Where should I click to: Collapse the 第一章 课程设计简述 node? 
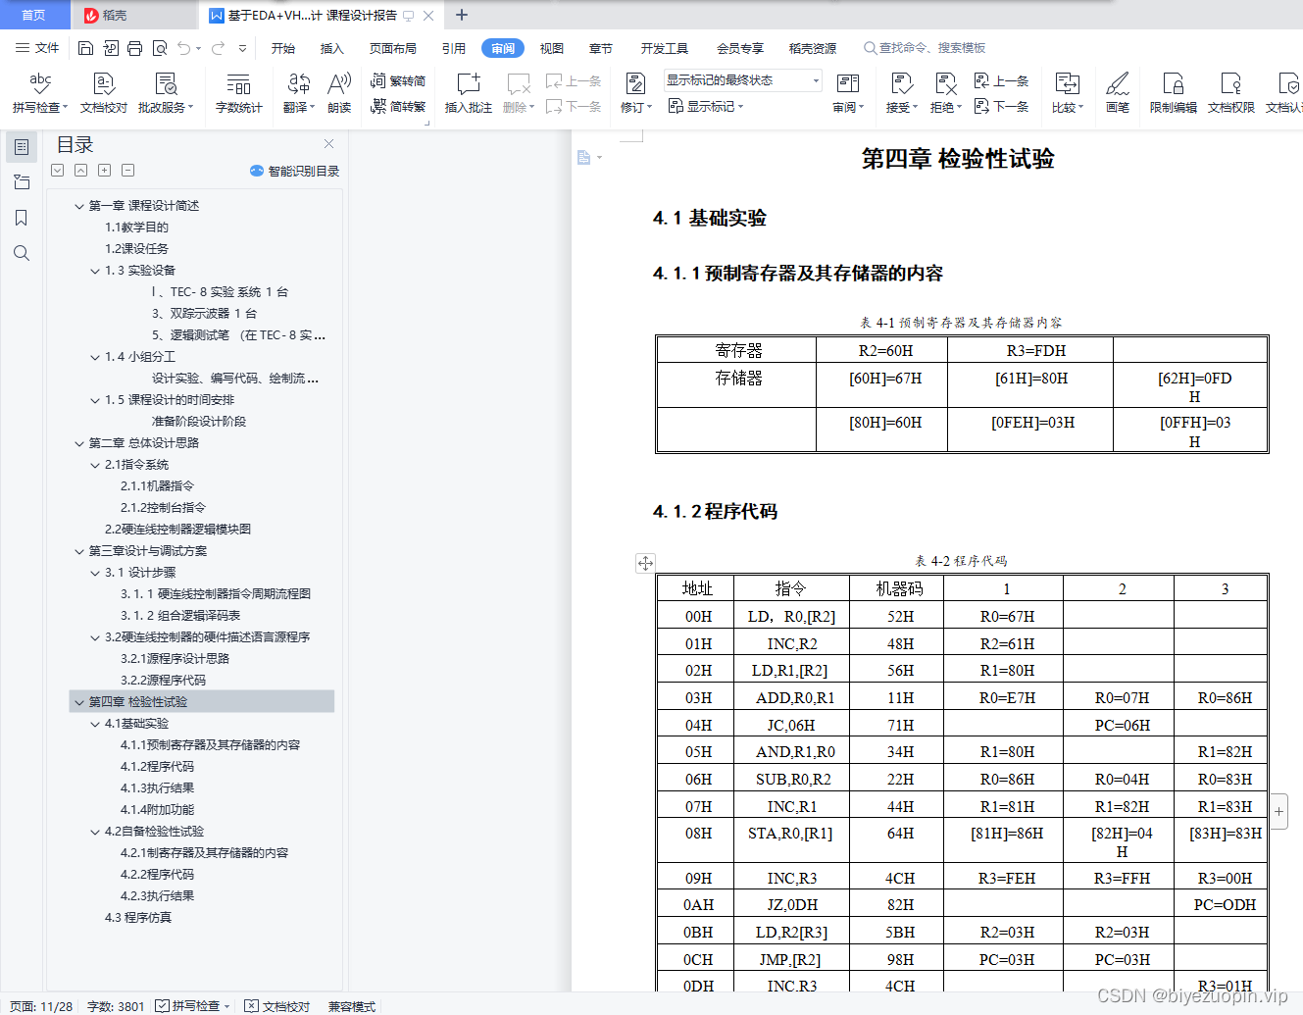tap(79, 206)
